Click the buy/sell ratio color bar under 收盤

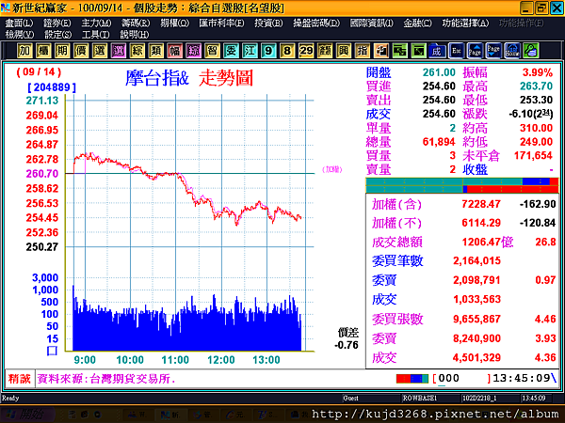coord(462,185)
